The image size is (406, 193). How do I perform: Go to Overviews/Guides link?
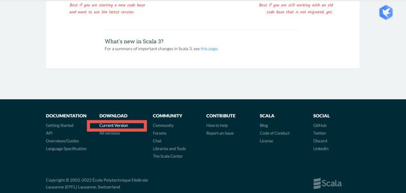63,141
